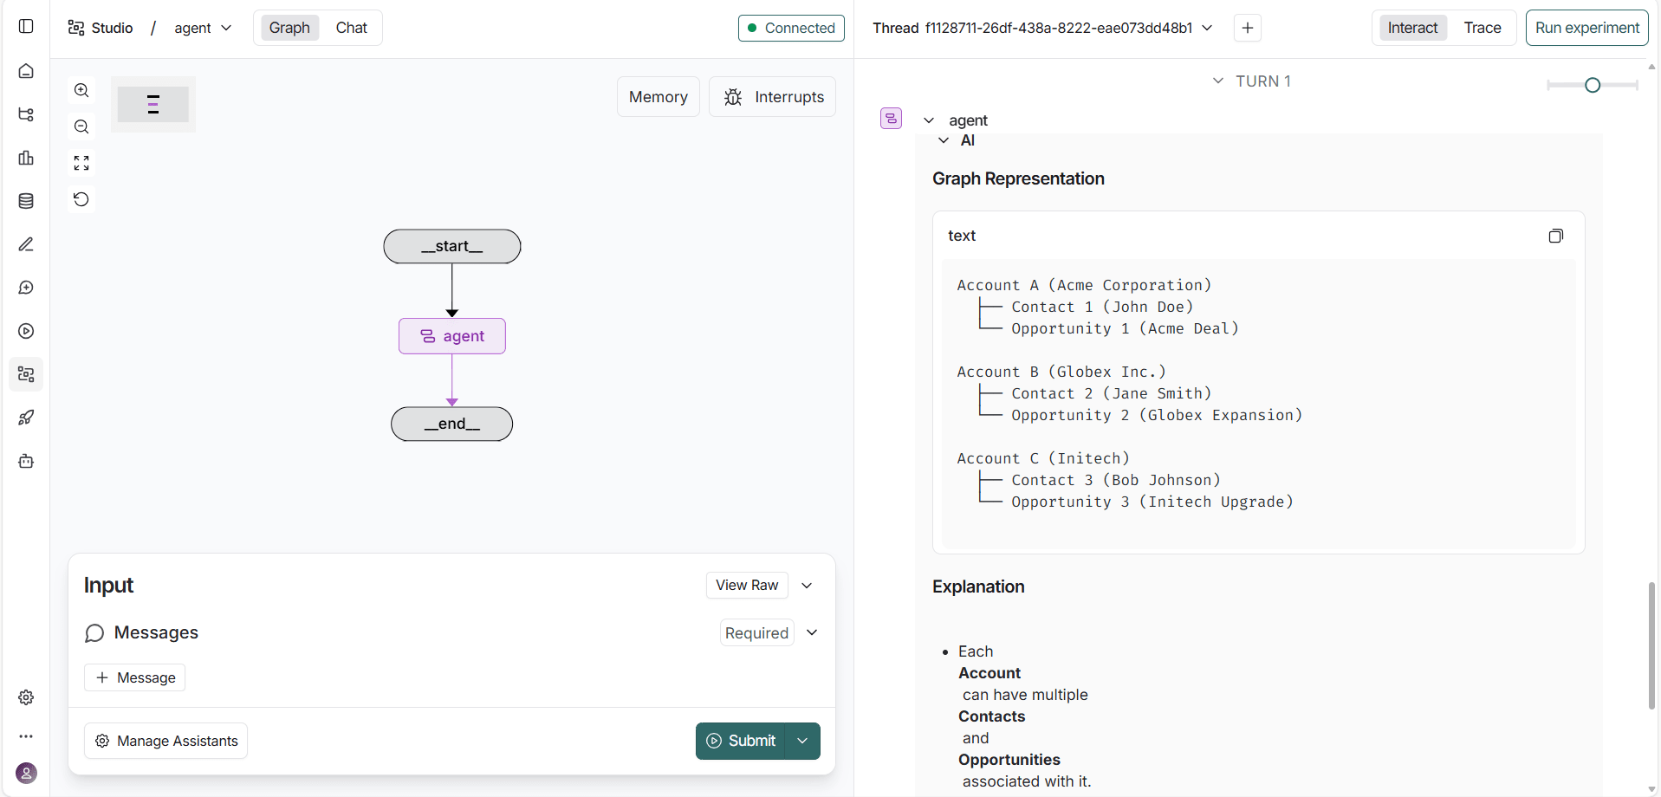Viewport: 1661px width, 797px height.
Task: Click the Run experiment button
Action: coord(1586,28)
